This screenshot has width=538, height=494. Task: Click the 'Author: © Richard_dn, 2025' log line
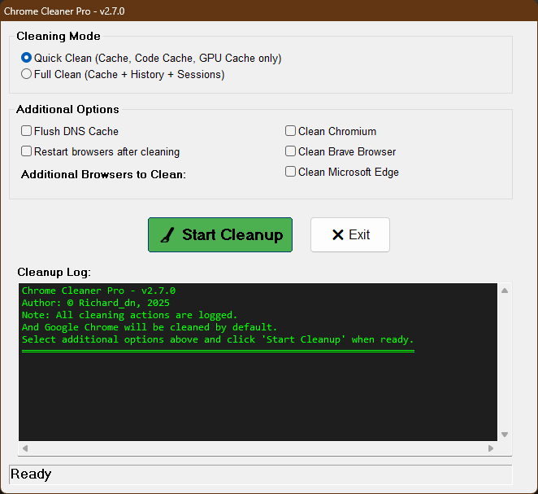click(96, 303)
